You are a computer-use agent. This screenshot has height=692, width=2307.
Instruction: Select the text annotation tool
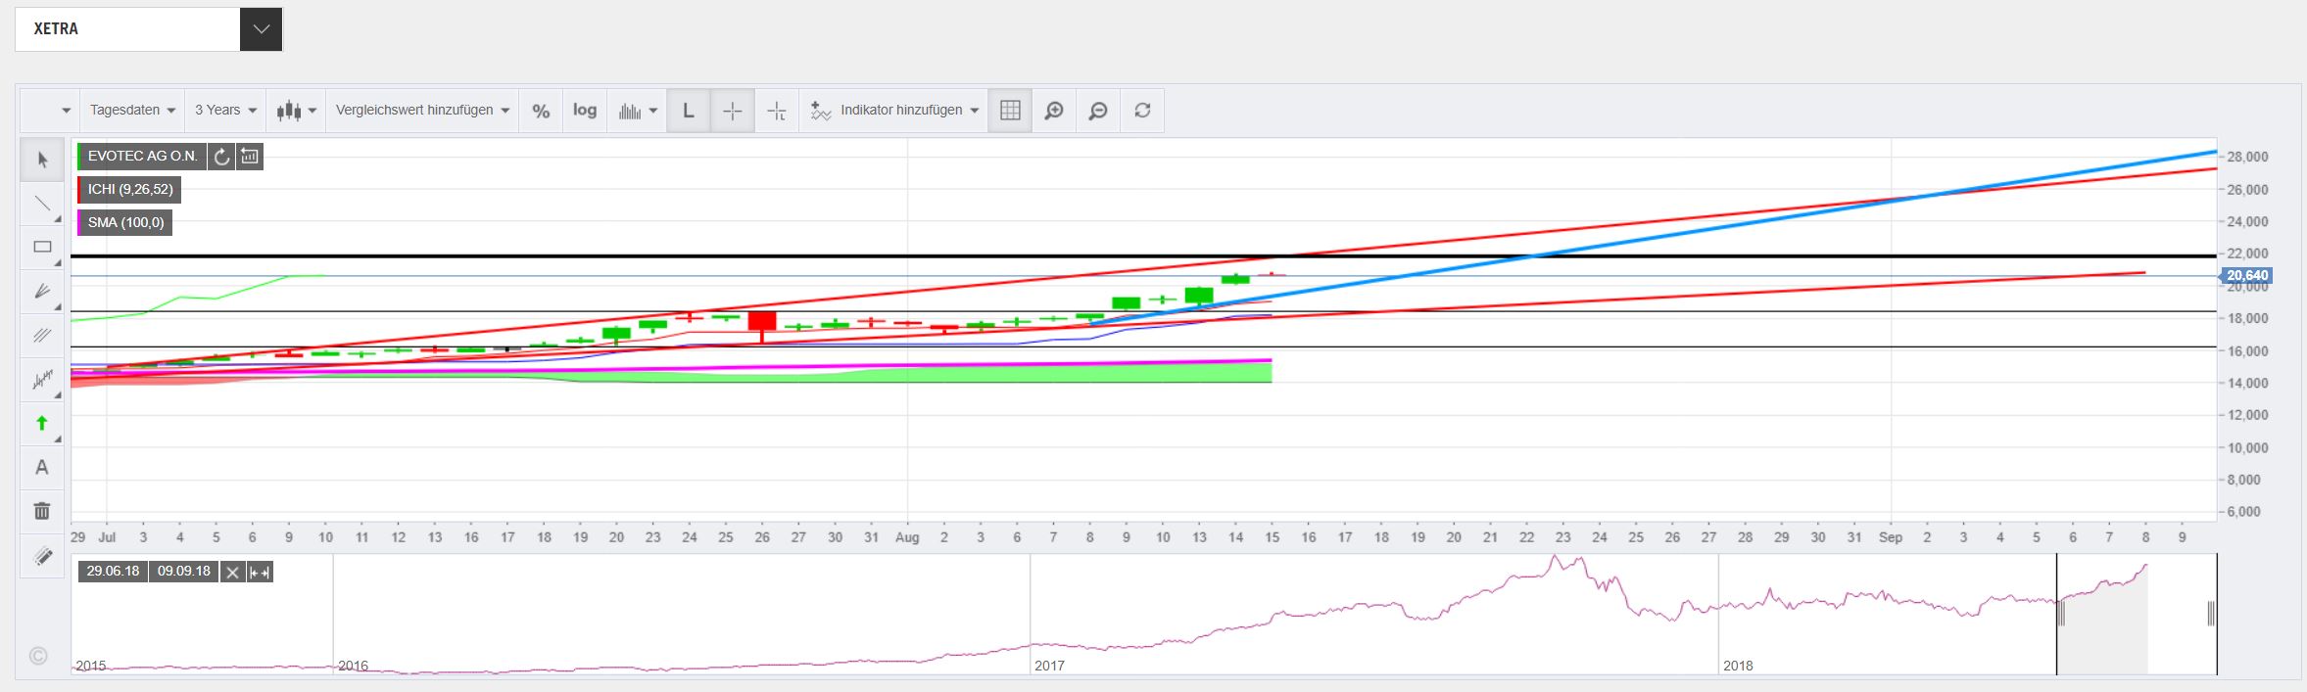pos(42,468)
